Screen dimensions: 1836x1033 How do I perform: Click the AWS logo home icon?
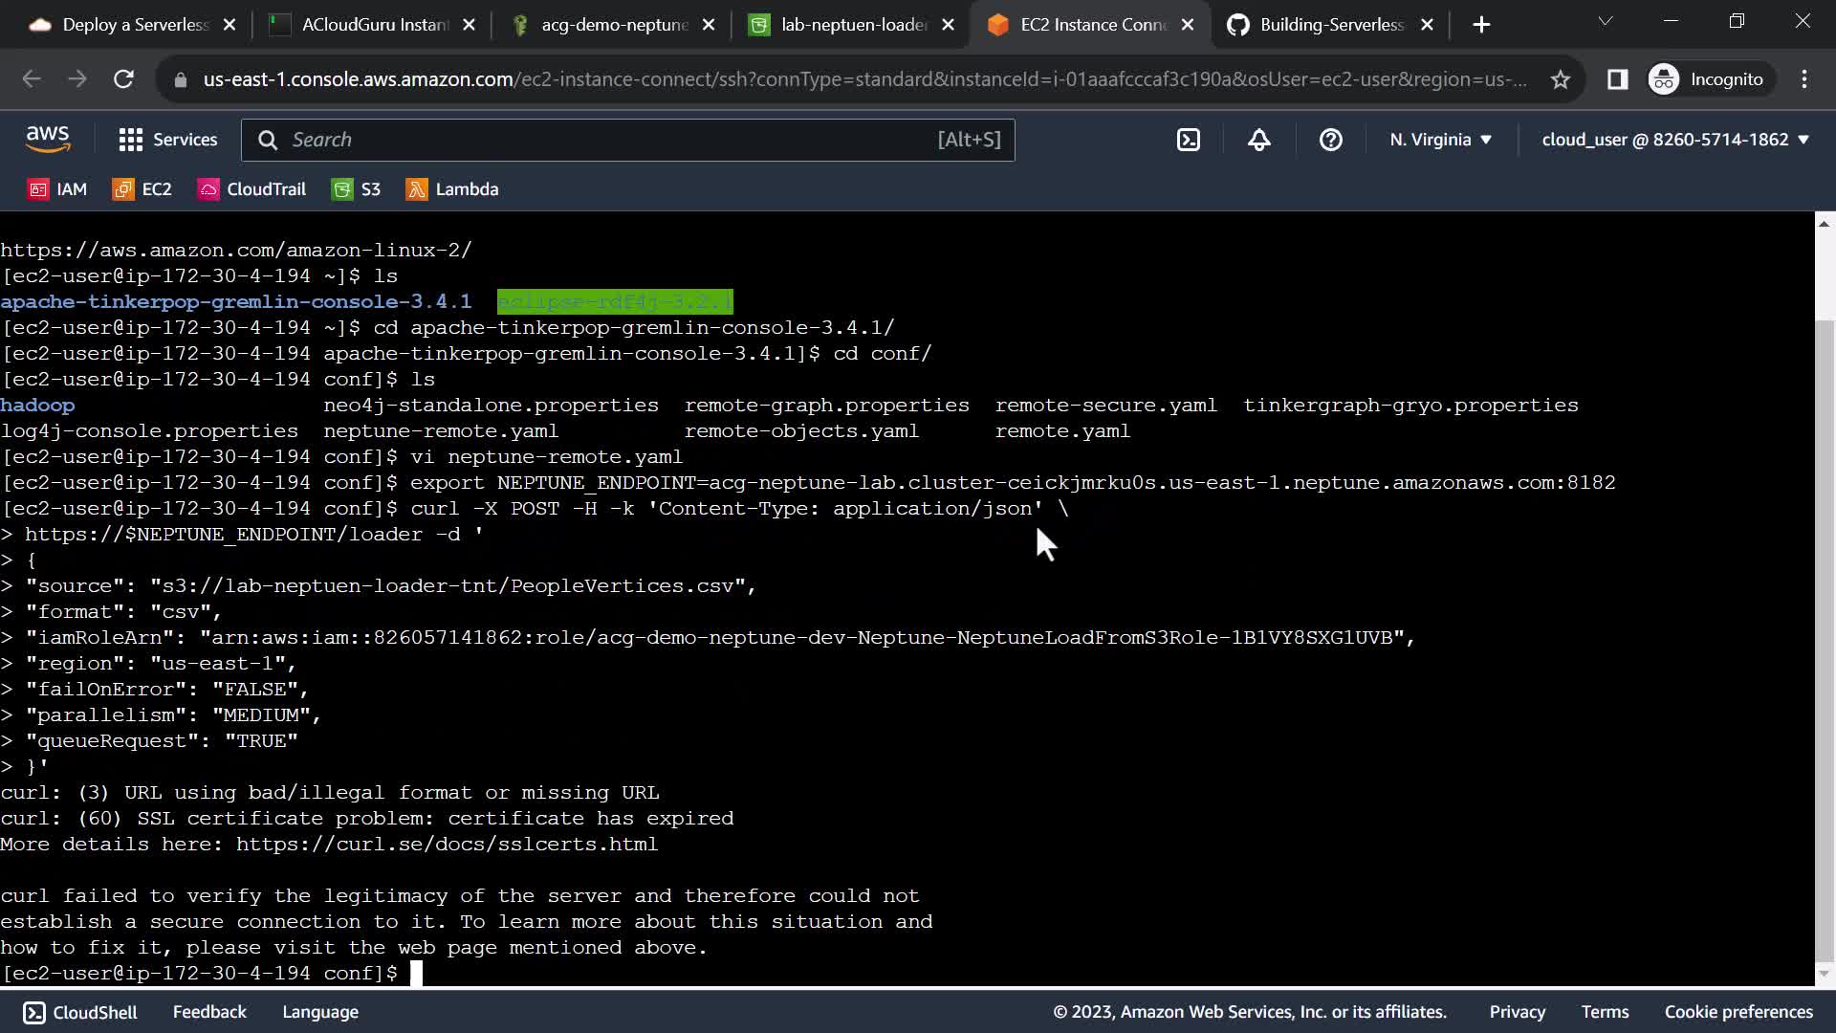(x=48, y=140)
